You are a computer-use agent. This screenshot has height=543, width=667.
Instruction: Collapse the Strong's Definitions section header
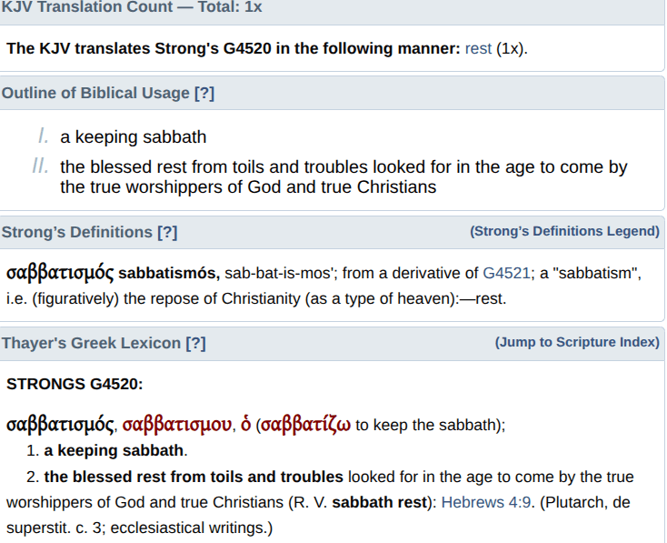pos(77,232)
